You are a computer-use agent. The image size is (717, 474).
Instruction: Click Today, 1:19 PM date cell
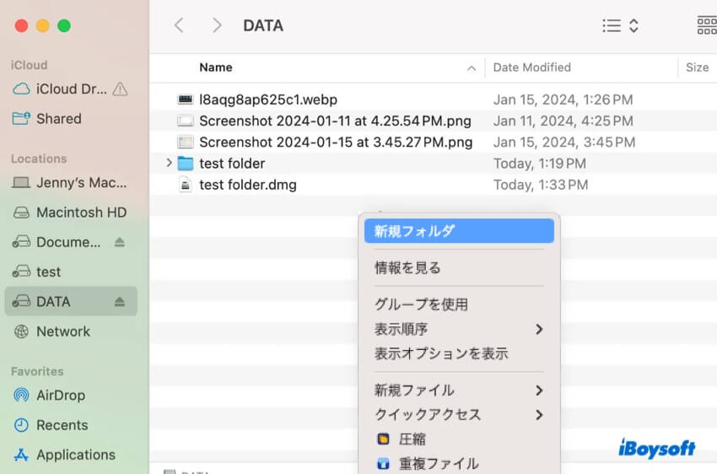[x=540, y=163]
